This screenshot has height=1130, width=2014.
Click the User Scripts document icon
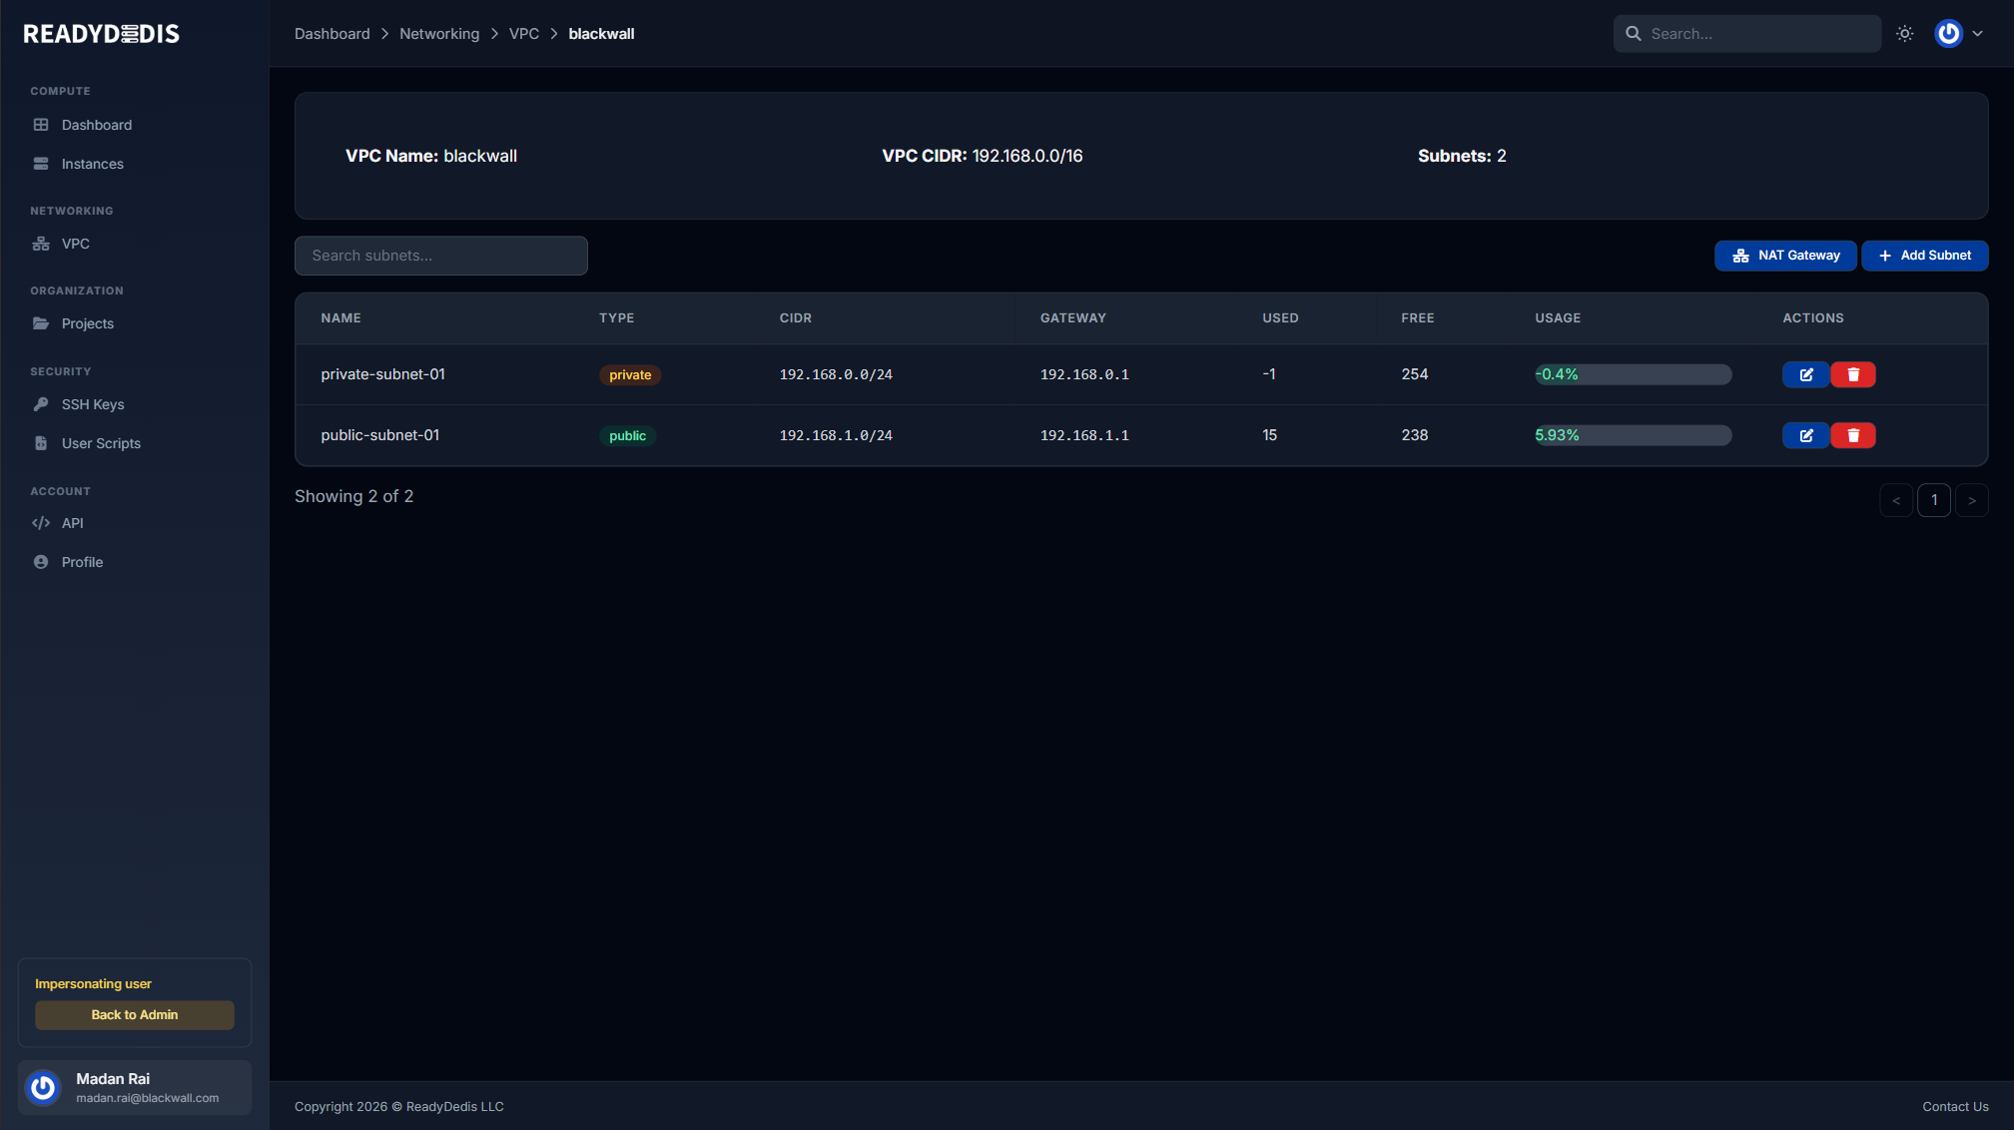point(40,443)
